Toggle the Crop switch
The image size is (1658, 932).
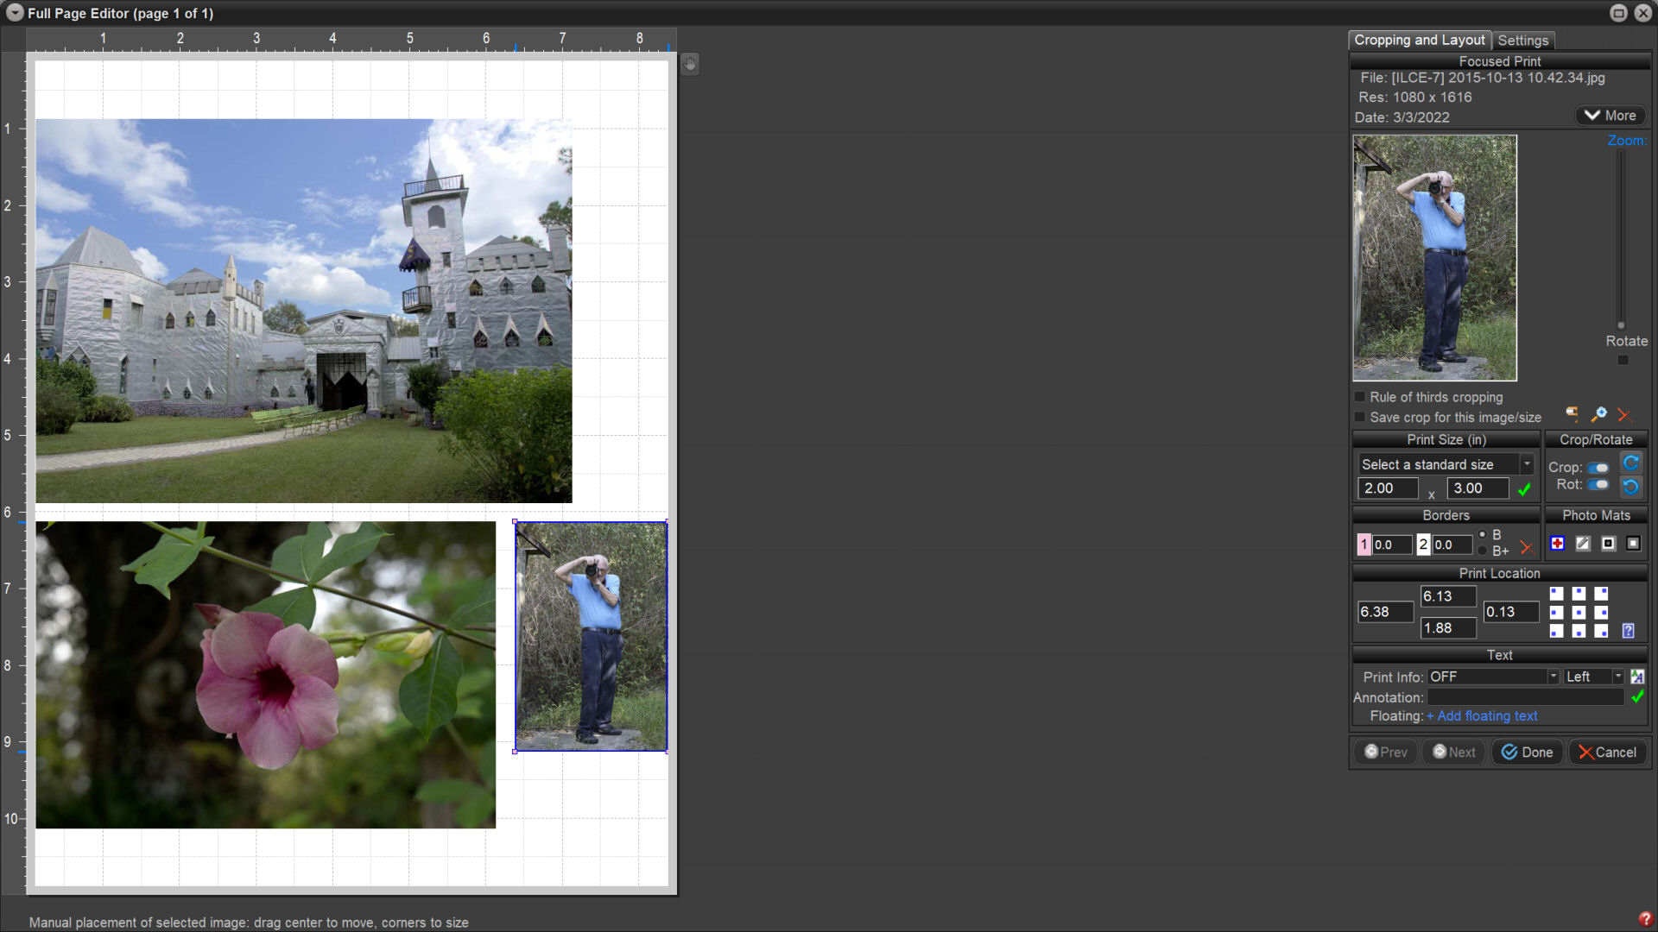pos(1598,468)
